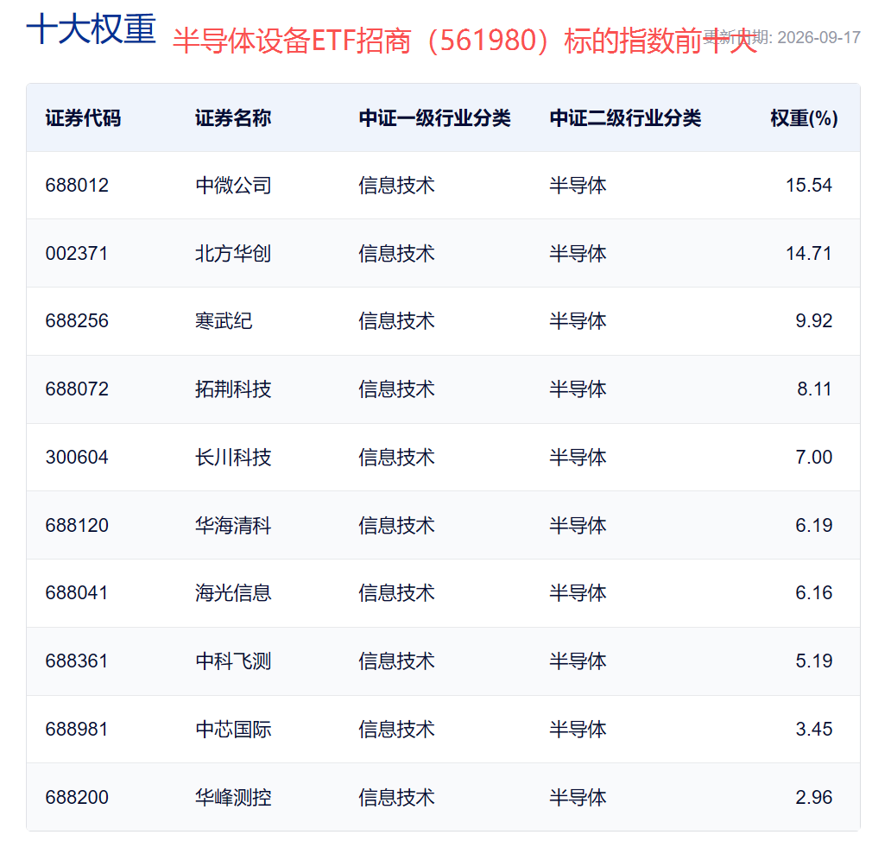The image size is (872, 841).
Task: Click stock name 寒武纪
Action: pyautogui.click(x=224, y=321)
